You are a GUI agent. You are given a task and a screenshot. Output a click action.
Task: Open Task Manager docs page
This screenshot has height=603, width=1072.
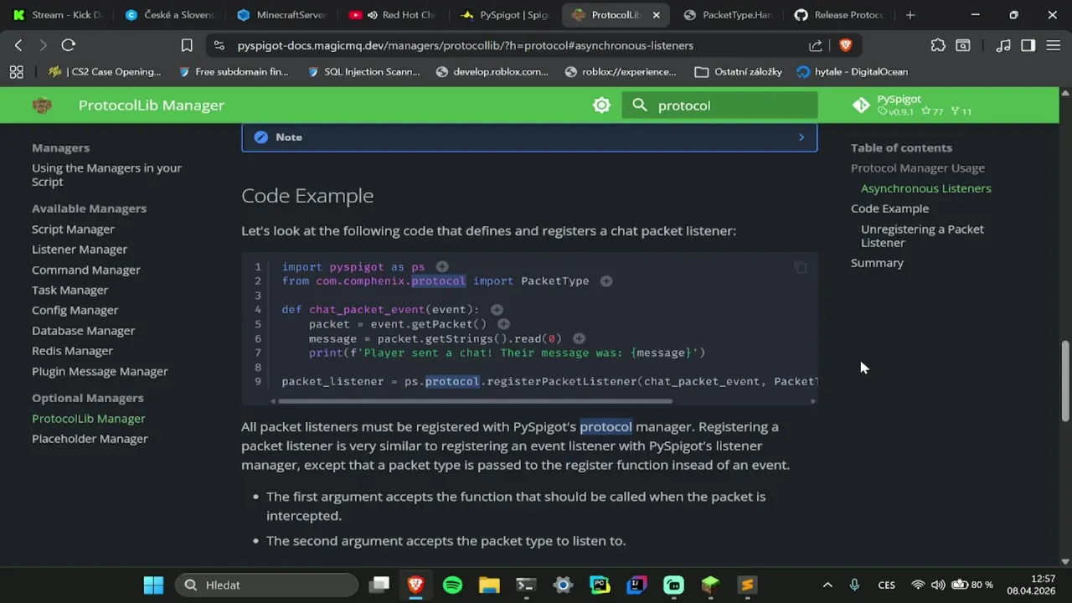click(70, 290)
